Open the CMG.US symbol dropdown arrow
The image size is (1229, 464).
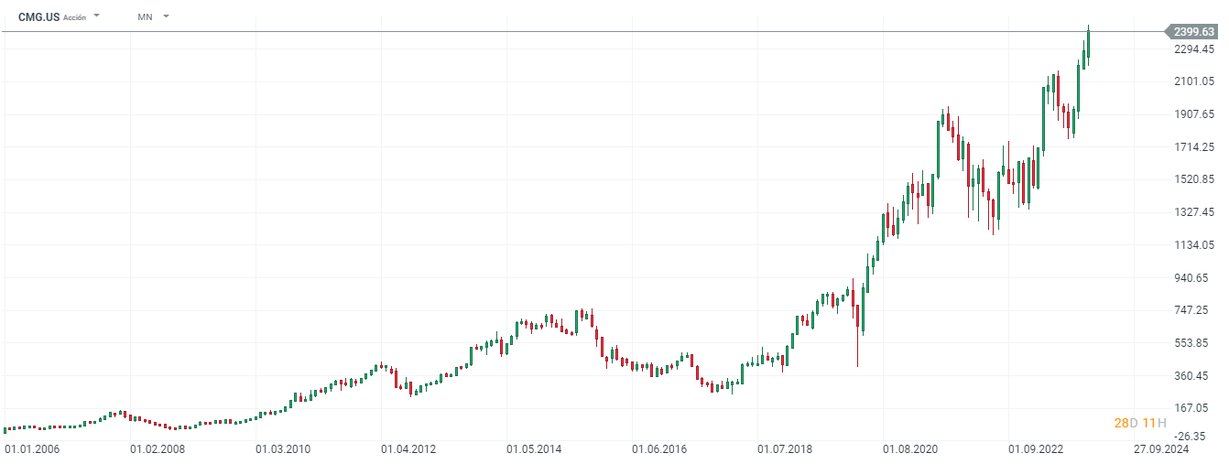pos(96,16)
